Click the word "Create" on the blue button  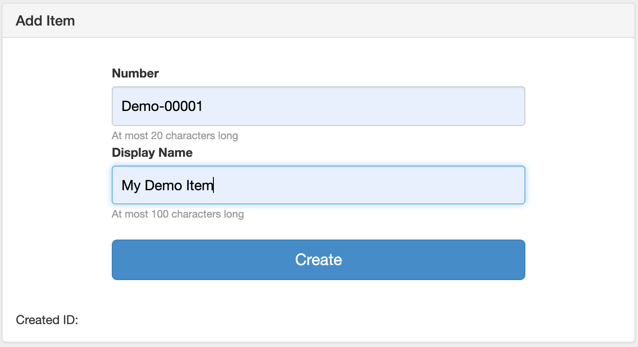(318, 260)
